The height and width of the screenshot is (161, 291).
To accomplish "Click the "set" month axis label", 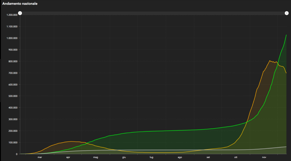I will [208, 157].
